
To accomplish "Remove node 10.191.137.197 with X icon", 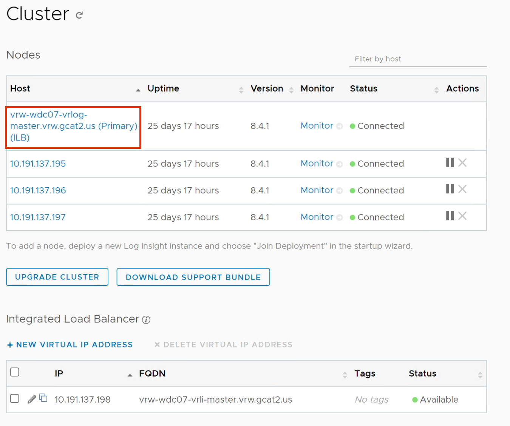I will (462, 216).
